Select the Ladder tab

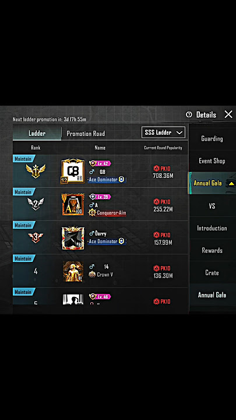37,134
